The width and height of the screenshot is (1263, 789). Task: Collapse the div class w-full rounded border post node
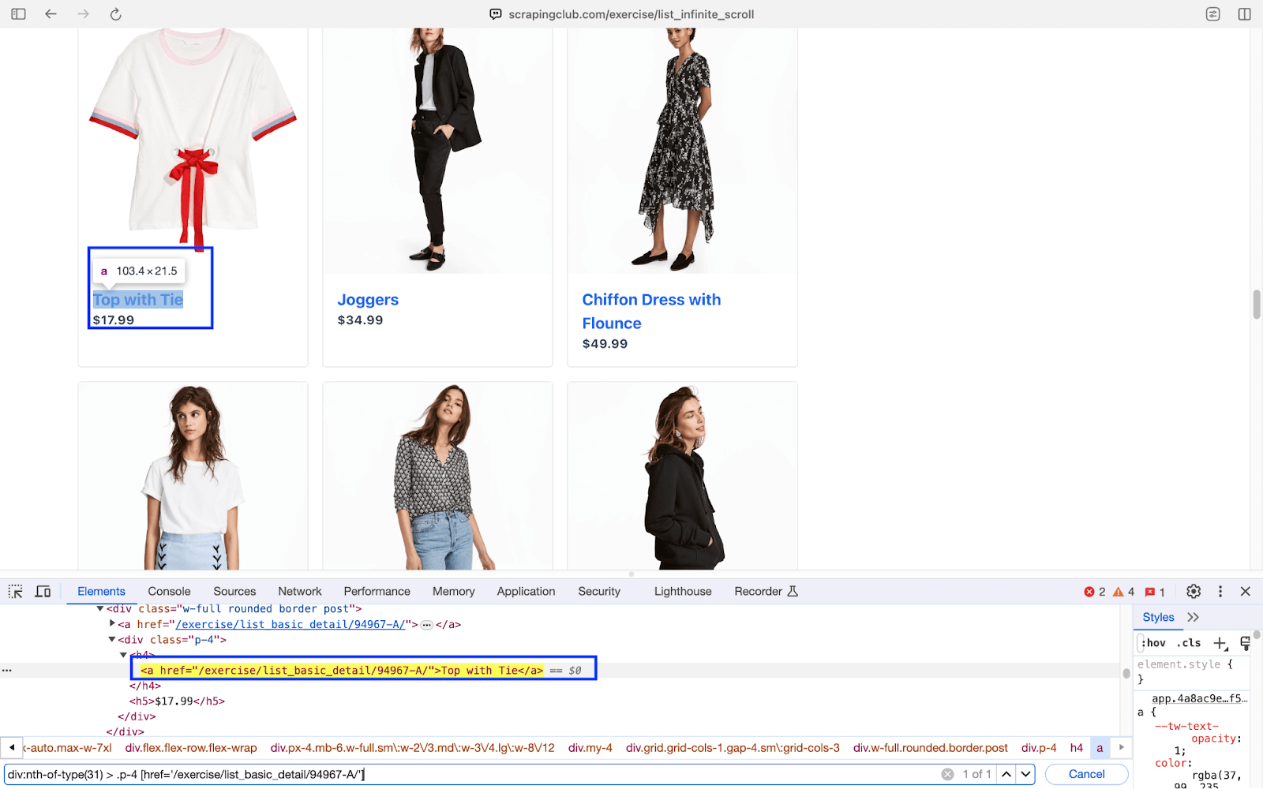coord(100,609)
